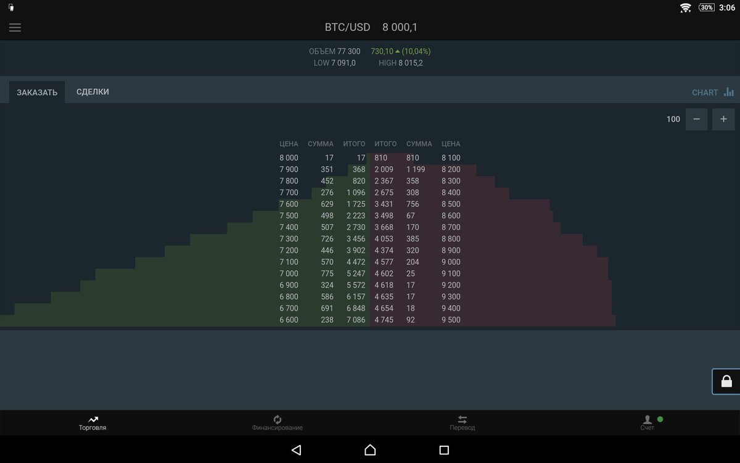Tap bid amount 1 096 total
740x463 pixels.
(x=355, y=193)
